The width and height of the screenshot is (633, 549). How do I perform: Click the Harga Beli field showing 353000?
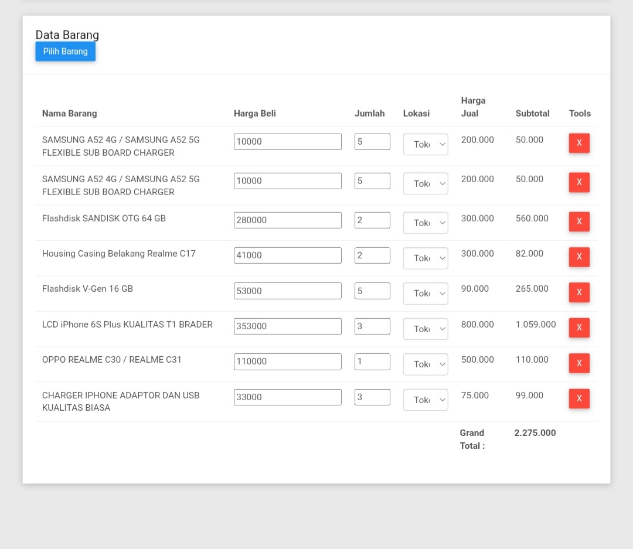[x=287, y=326]
